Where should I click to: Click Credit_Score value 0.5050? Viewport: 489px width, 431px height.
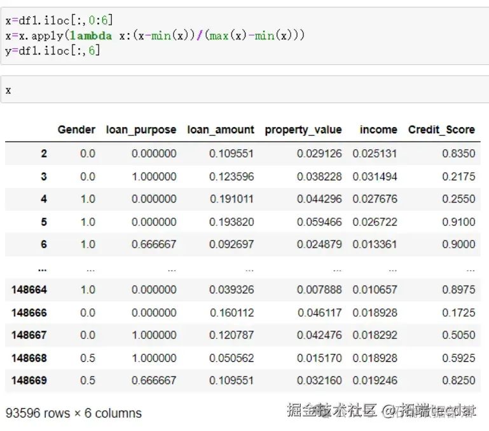(x=458, y=335)
